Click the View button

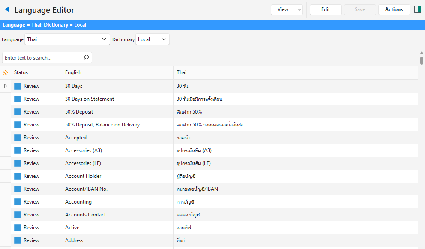coord(283,9)
